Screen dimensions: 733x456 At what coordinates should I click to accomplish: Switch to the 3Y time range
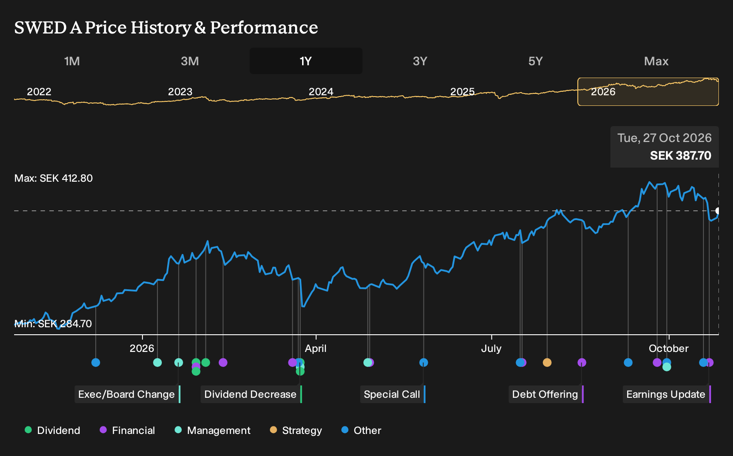tap(420, 61)
